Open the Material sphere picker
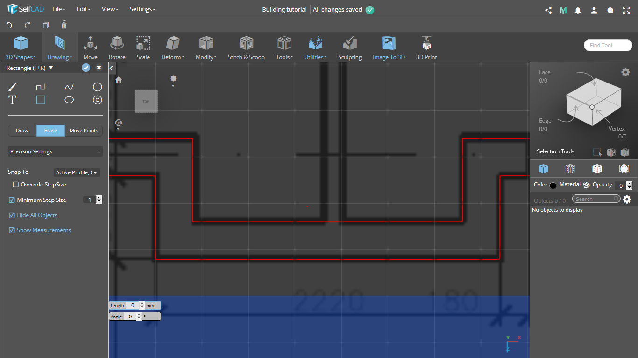This screenshot has height=358, width=638. click(x=586, y=185)
